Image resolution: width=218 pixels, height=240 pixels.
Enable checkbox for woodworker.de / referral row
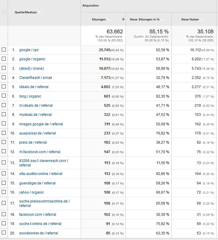point(4,233)
